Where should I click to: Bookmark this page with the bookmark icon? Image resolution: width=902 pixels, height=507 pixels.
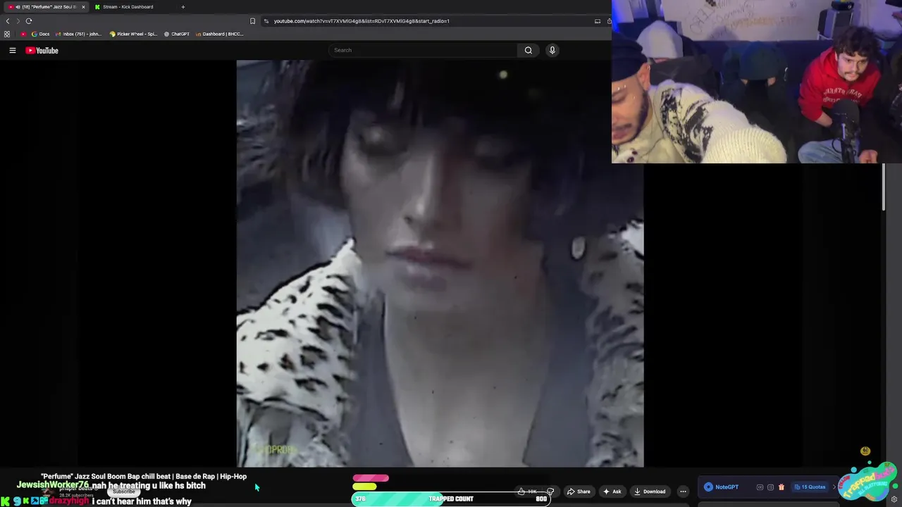[252, 21]
